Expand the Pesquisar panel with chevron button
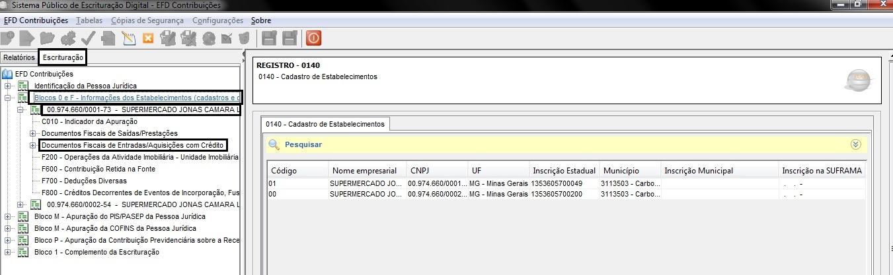This screenshot has width=893, height=275. (857, 144)
